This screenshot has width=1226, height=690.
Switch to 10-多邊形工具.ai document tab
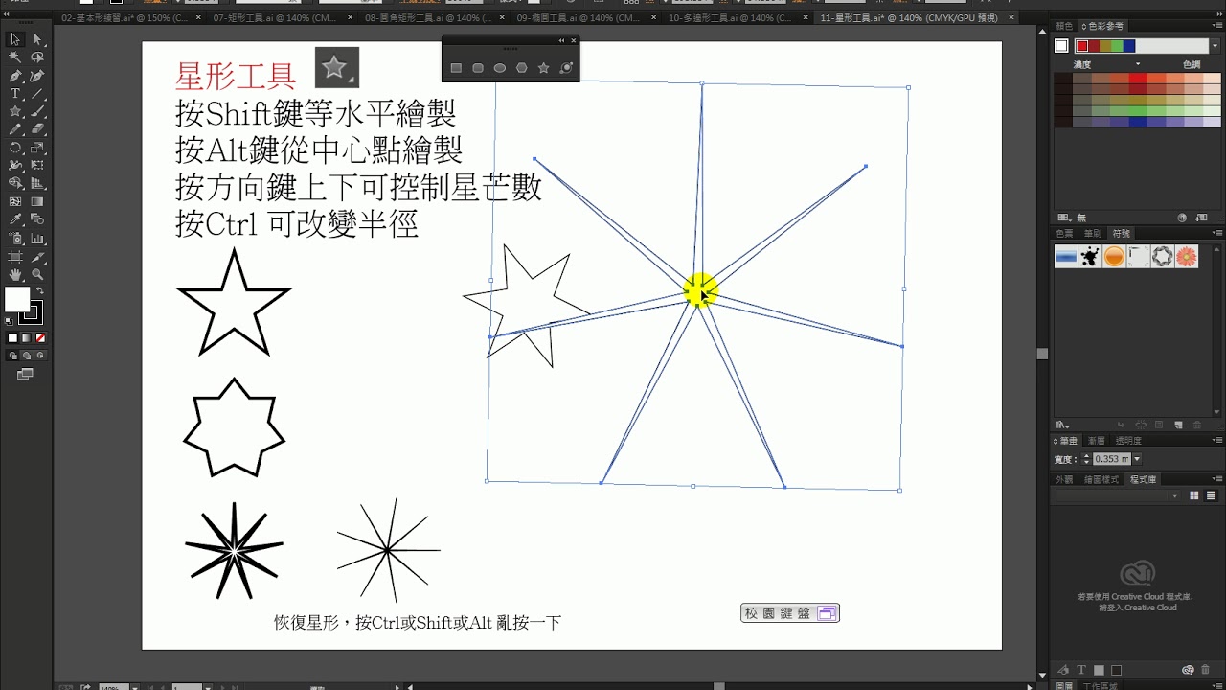730,17
